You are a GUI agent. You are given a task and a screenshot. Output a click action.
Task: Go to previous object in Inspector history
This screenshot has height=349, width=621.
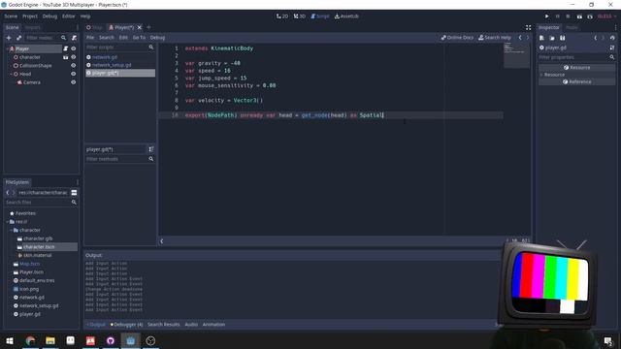[595, 38]
